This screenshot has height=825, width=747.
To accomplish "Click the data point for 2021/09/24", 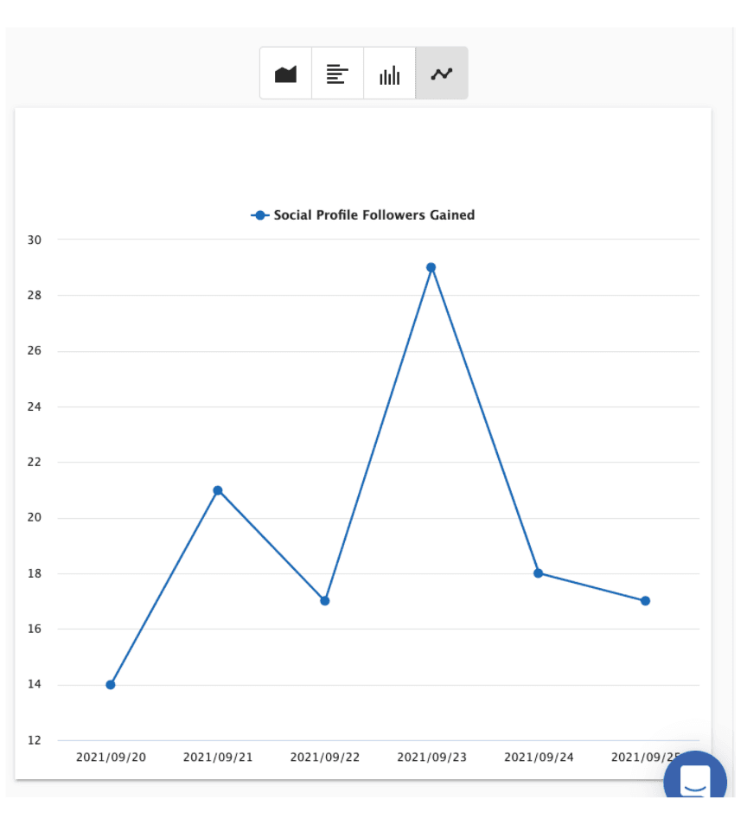I will (538, 573).
